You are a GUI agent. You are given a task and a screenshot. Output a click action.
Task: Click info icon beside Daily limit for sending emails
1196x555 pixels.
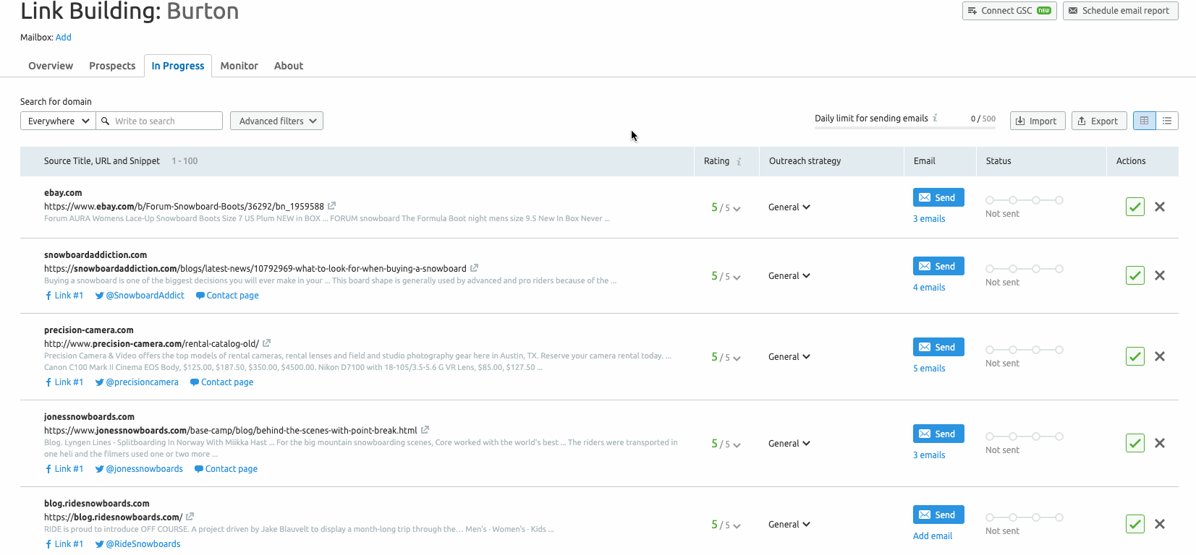coord(935,118)
